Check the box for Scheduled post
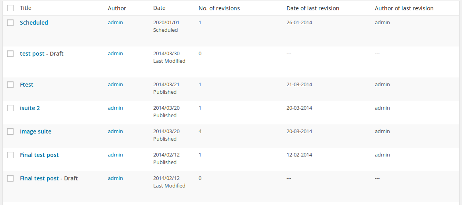The image size is (462, 205). click(10, 23)
